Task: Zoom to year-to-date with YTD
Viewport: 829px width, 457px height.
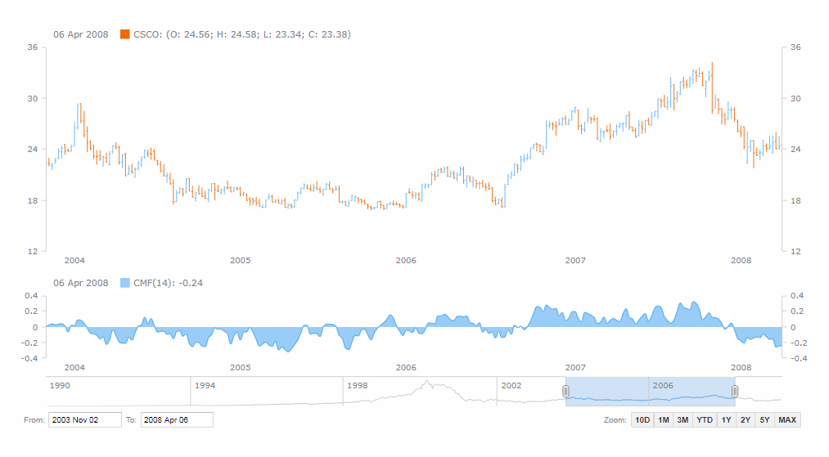Action: [704, 420]
